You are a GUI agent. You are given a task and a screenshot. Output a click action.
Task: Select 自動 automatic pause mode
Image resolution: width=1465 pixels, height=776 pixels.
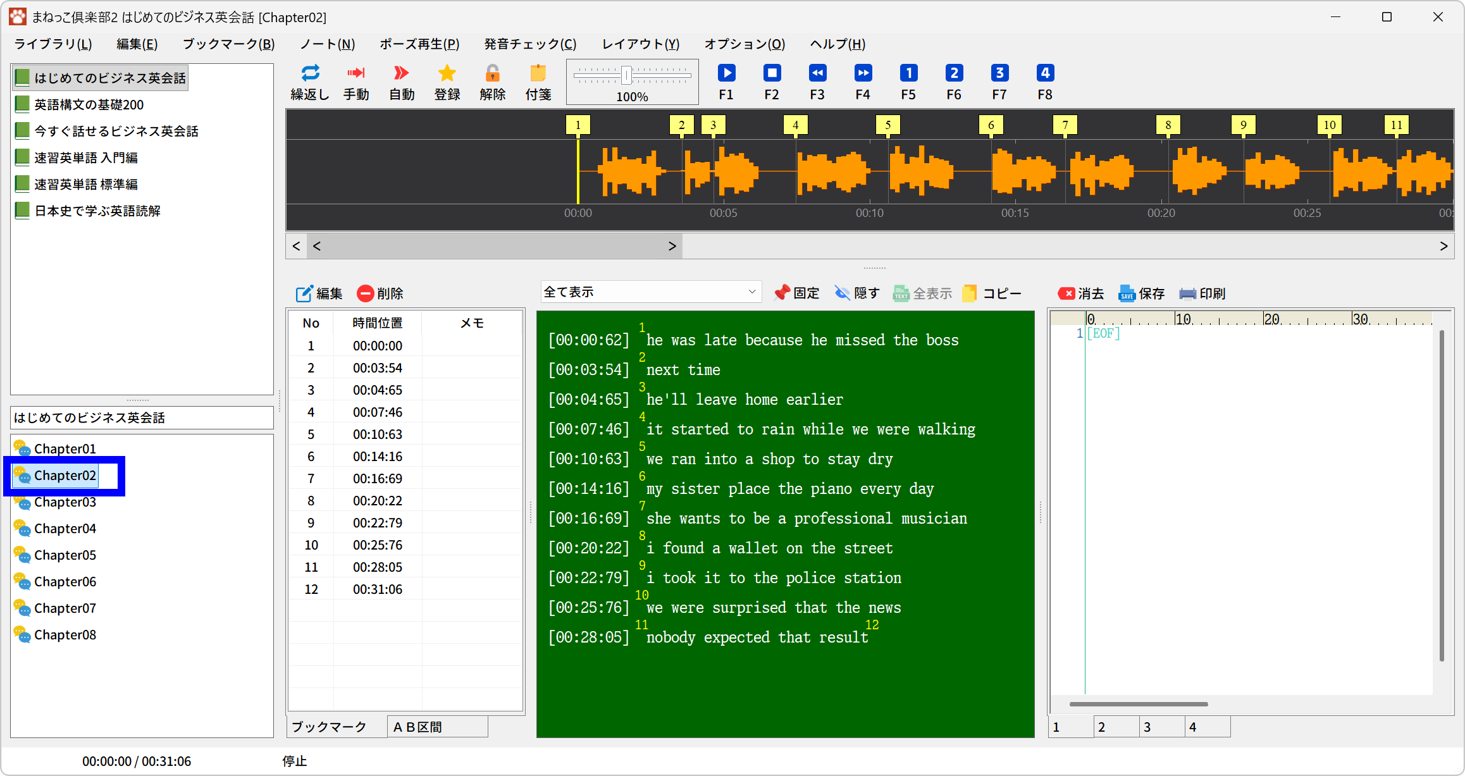402,82
